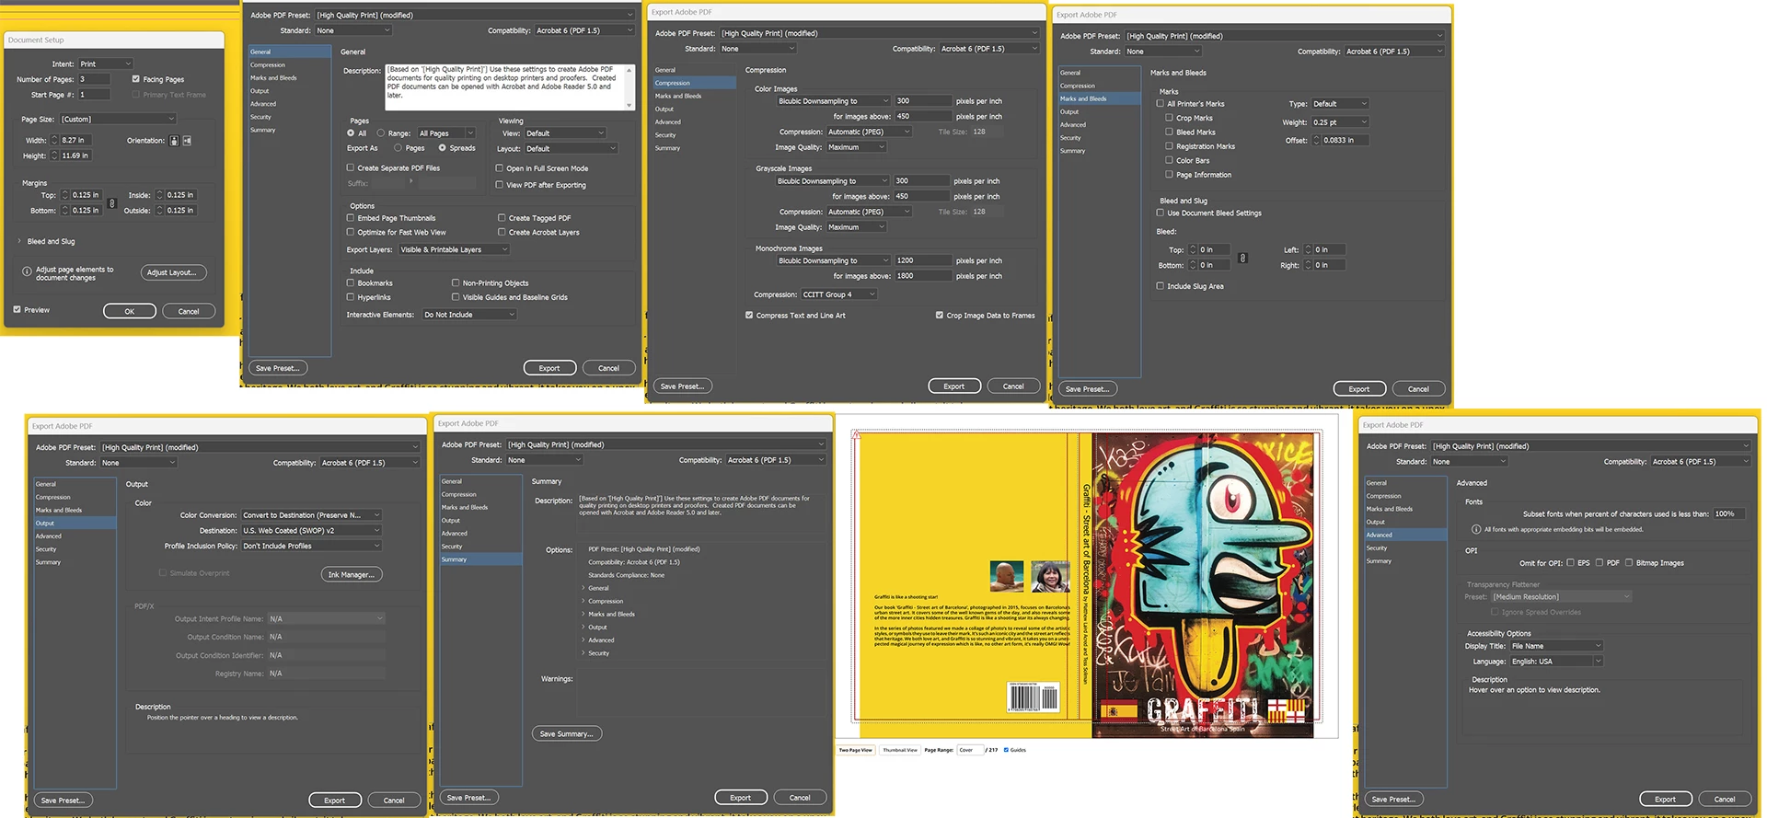
Task: Toggle Compress Text and Line Art
Action: pos(749,315)
